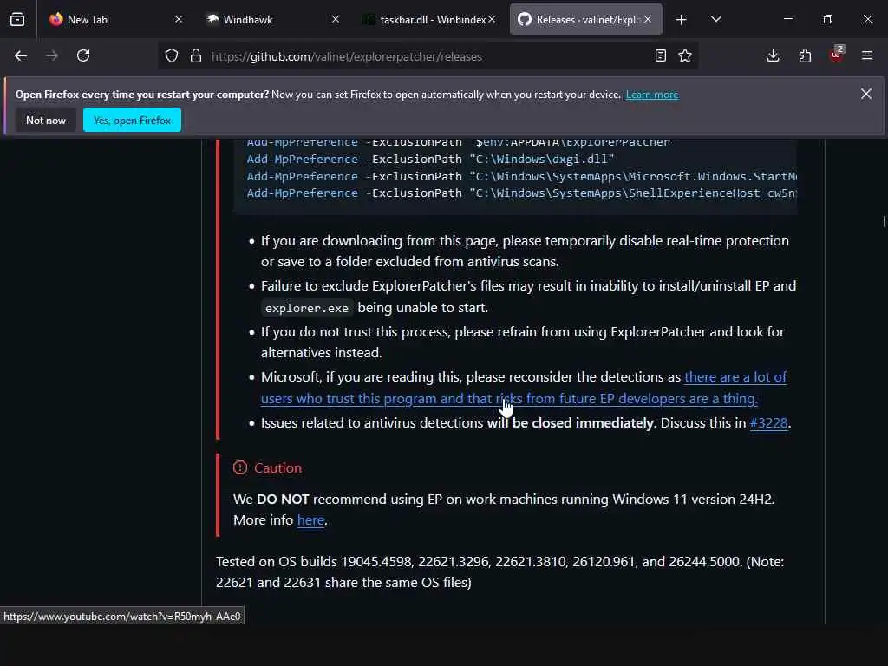Screen dimensions: 888x666
Task: Close the New Tab tab
Action: [x=179, y=19]
